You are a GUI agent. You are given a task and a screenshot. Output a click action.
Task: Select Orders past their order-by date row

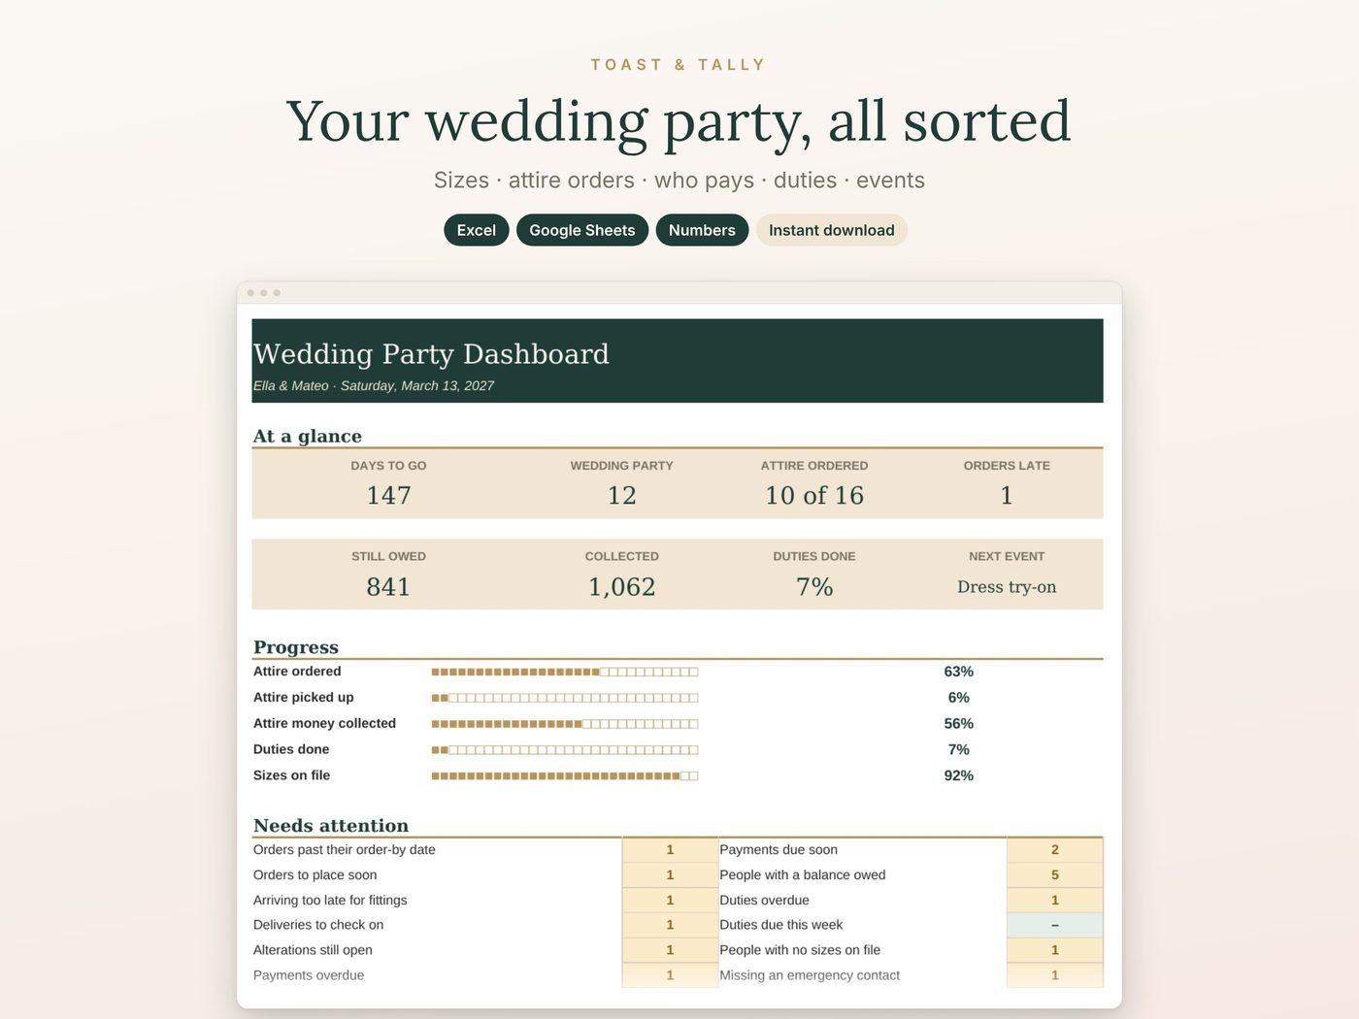click(x=485, y=849)
